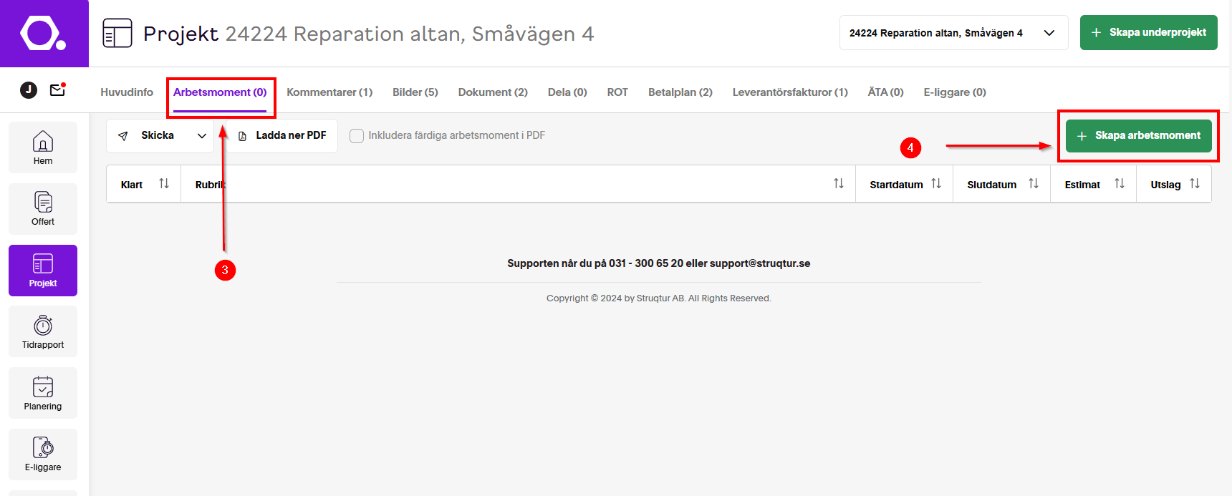The image size is (1232, 496).
Task: Switch to Kommentarer (1) tab
Action: click(329, 92)
